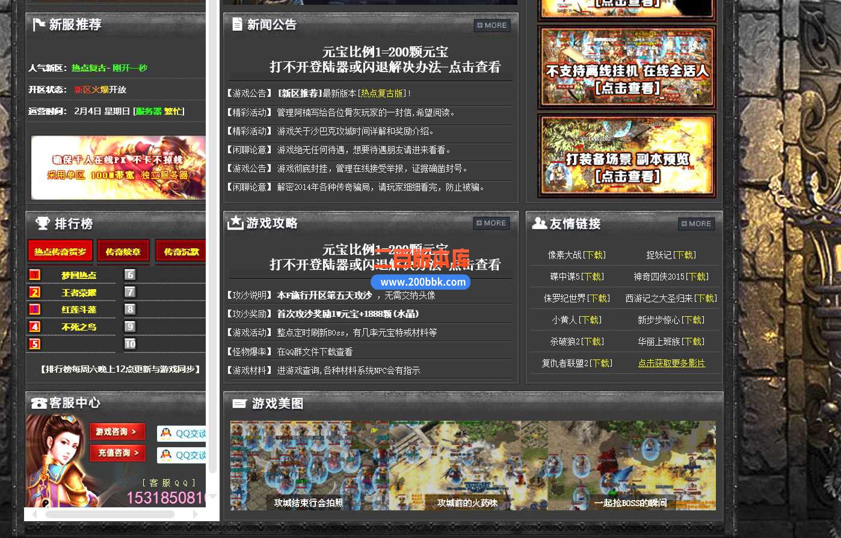Screen dimensions: 841x538
Task: Click the icon beside 游戏美图 heading
Action: click(239, 403)
